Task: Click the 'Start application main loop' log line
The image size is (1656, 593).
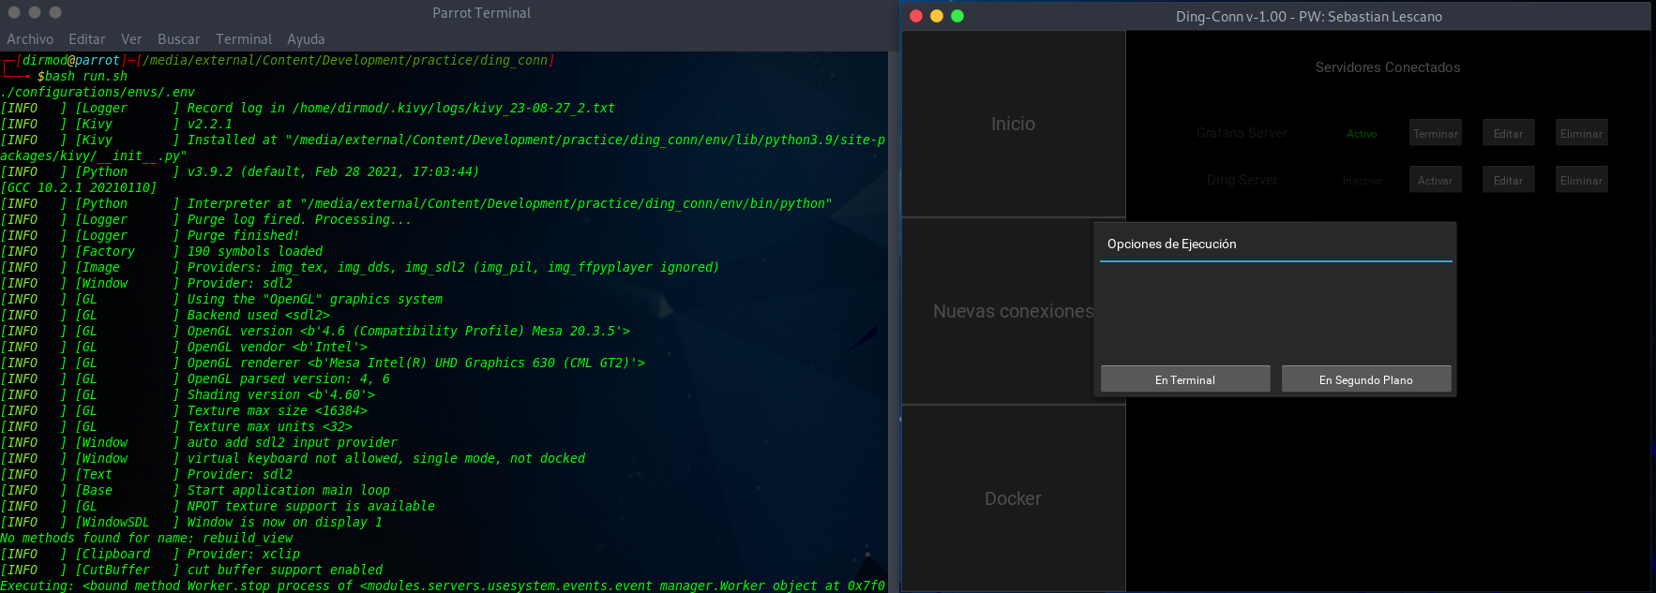Action: pos(289,490)
